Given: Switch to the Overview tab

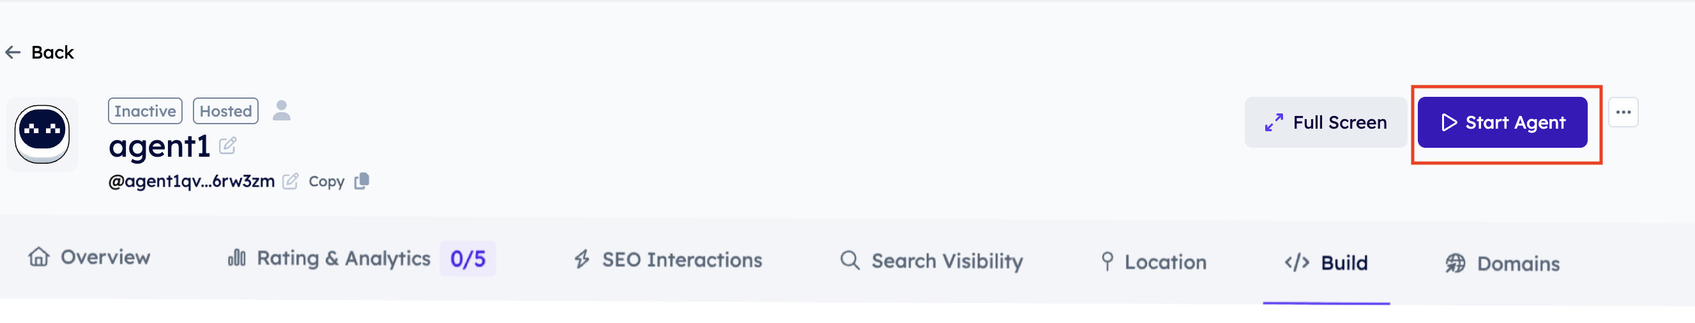Looking at the screenshot, I should coord(89,257).
